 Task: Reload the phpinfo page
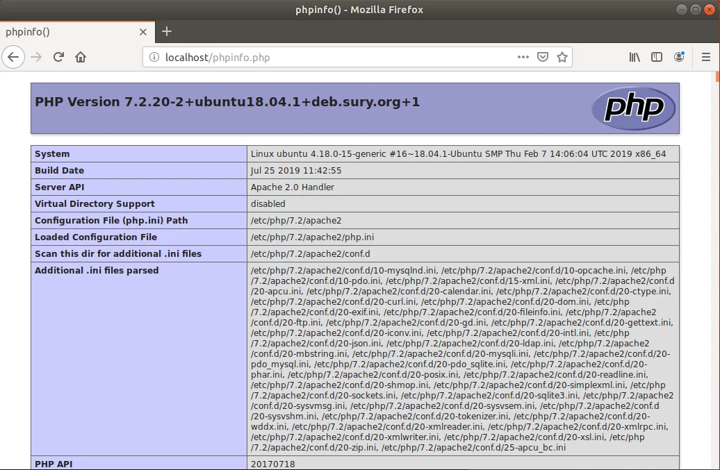pos(58,58)
